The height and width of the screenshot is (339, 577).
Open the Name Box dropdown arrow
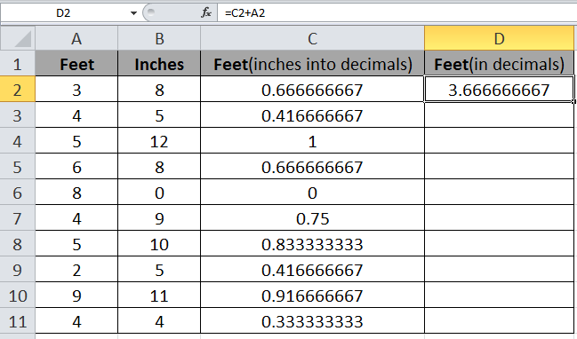pos(133,13)
